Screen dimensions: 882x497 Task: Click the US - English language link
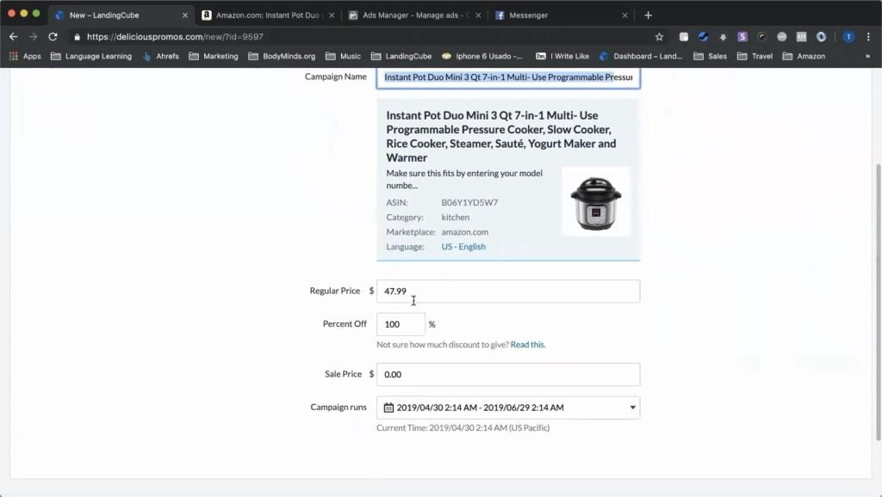point(463,247)
